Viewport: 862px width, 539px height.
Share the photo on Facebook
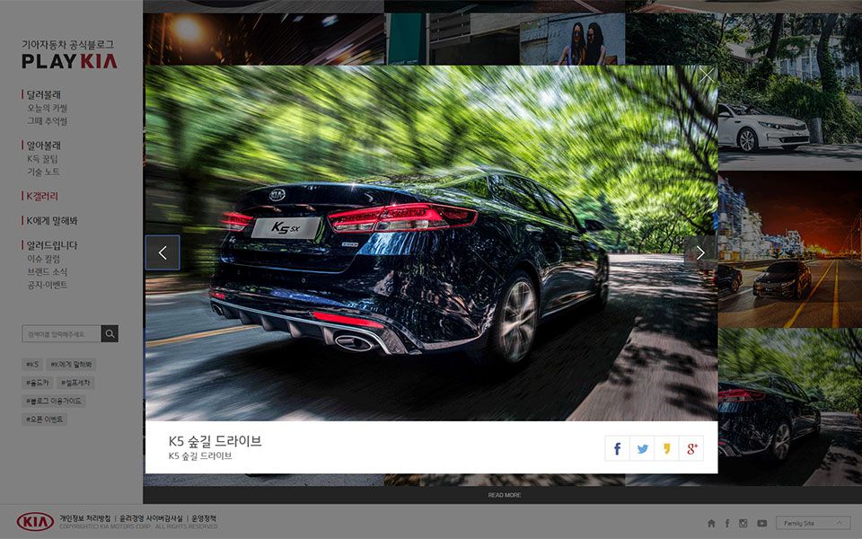tap(617, 448)
